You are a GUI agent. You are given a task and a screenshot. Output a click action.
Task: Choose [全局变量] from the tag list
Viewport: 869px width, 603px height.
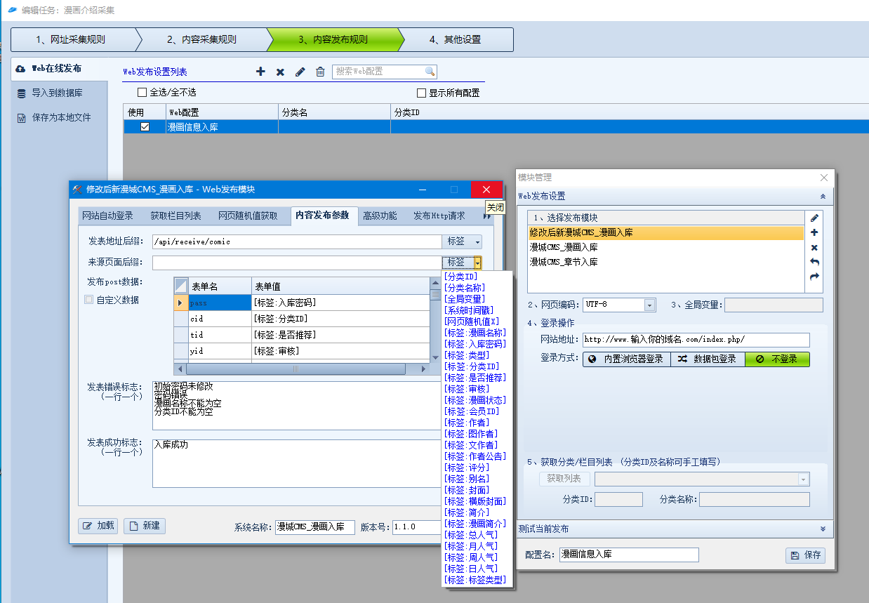[465, 299]
